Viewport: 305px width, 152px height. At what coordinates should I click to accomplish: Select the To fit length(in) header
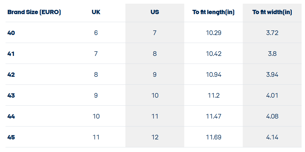(213, 12)
